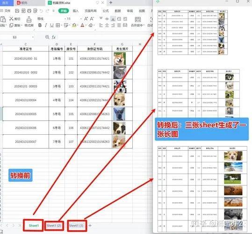252x234 pixels.
Task: Click the Clear/eraser icon in ribbon
Action: [x=91, y=25]
